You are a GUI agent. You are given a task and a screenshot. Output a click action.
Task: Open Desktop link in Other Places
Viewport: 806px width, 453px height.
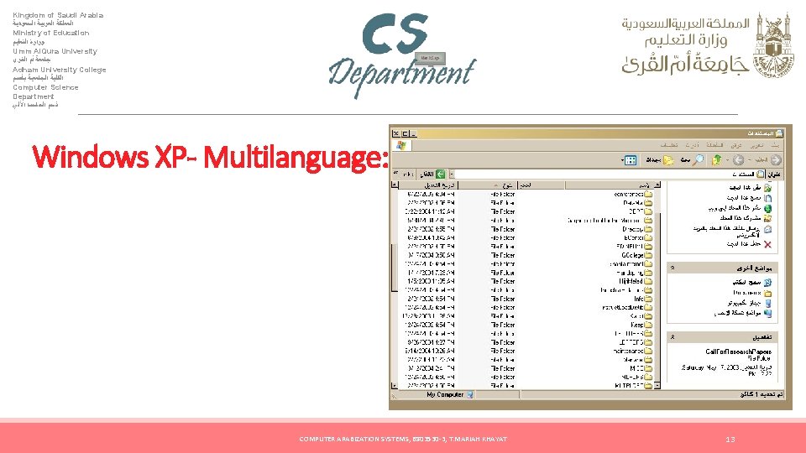coord(752,283)
